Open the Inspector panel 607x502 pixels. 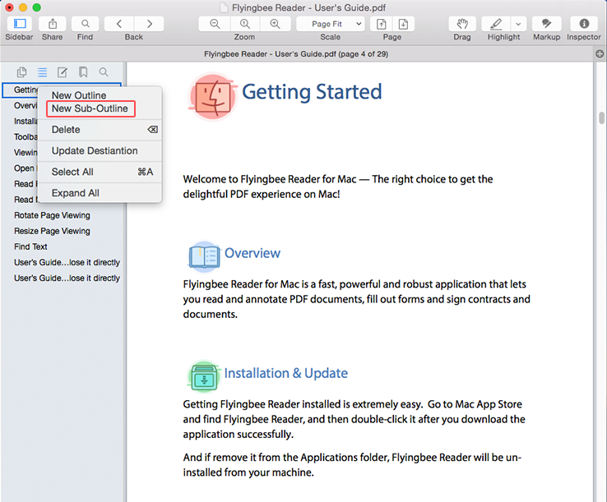[x=584, y=24]
